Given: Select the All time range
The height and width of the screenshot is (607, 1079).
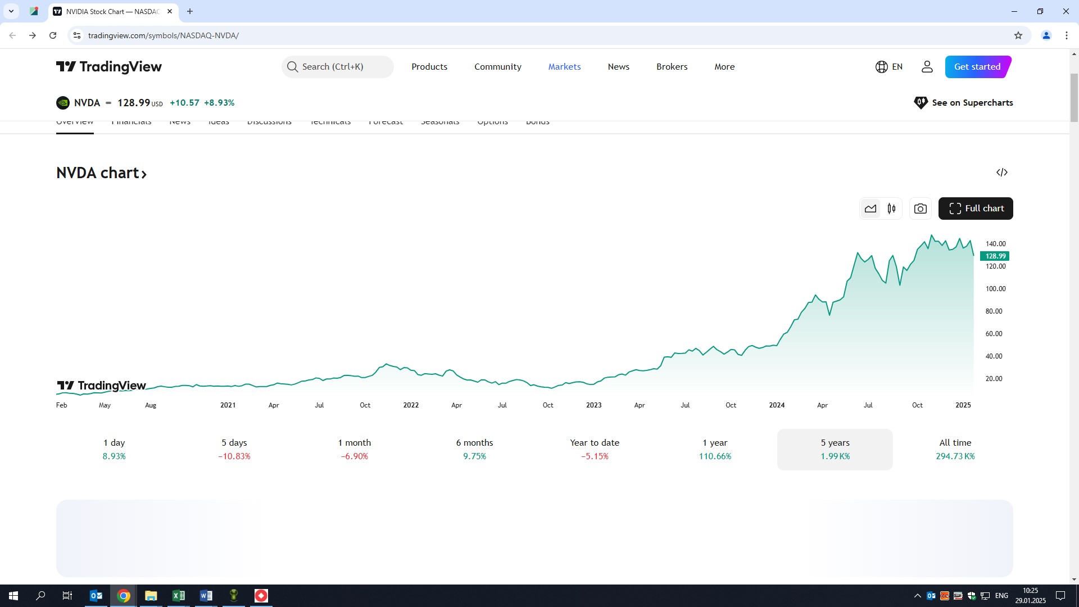Looking at the screenshot, I should pyautogui.click(x=955, y=449).
